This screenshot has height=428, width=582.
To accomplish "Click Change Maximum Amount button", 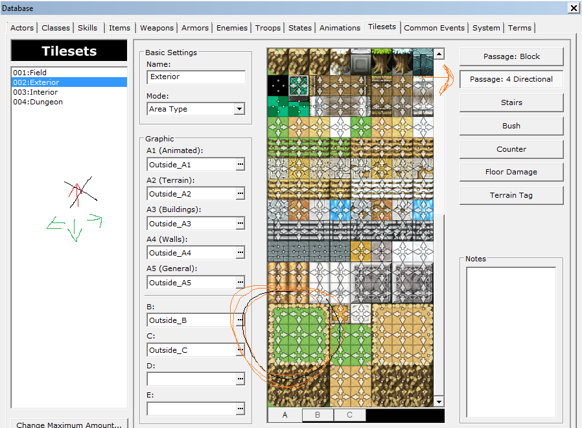I will 69,424.
